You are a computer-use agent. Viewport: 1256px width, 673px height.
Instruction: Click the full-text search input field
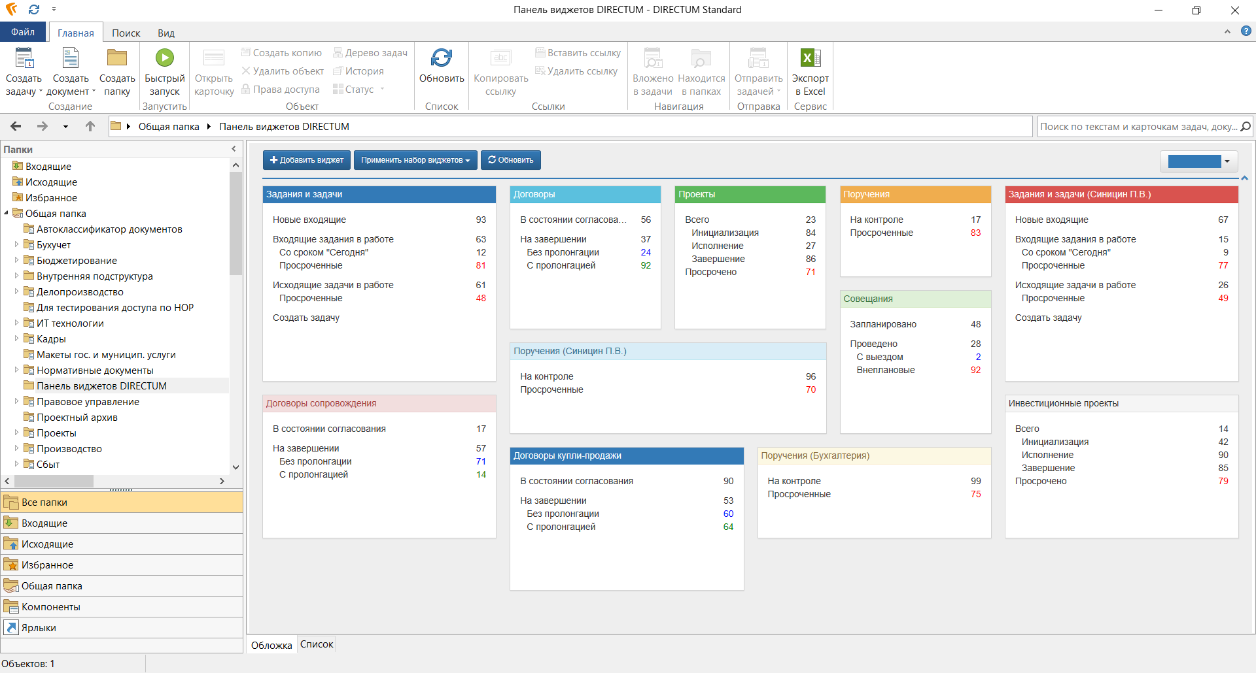click(x=1138, y=127)
